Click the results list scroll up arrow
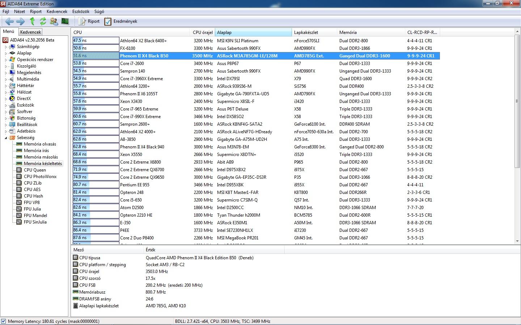This screenshot has width=521, height=325. pyautogui.click(x=517, y=32)
